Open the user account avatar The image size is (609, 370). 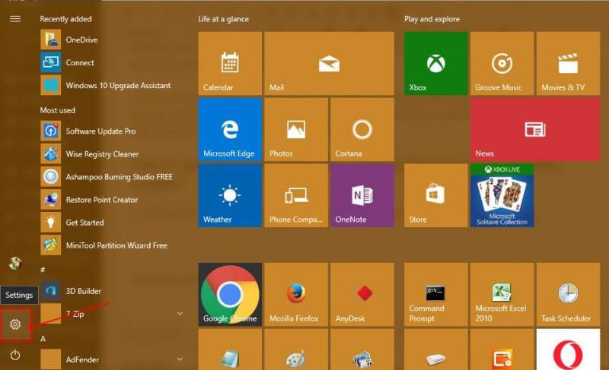15,264
